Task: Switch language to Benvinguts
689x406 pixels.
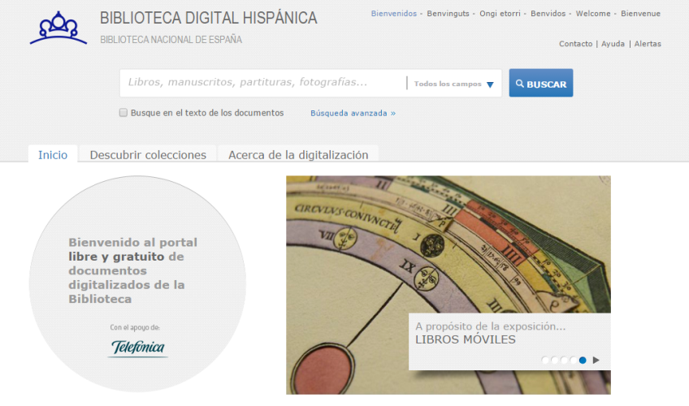Action: click(x=448, y=14)
